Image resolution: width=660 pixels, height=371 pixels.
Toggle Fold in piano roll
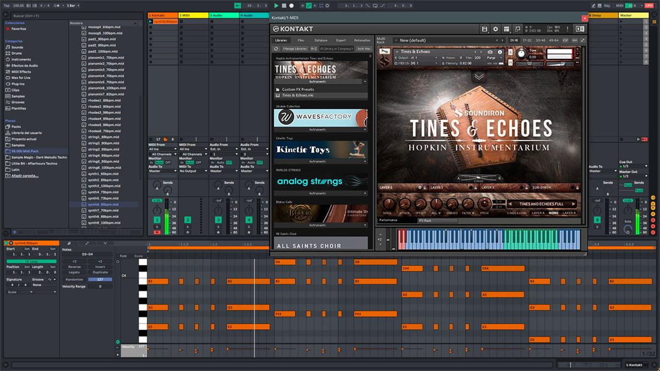(123, 256)
